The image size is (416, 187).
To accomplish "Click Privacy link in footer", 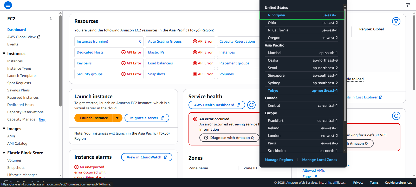I will click(358, 183).
